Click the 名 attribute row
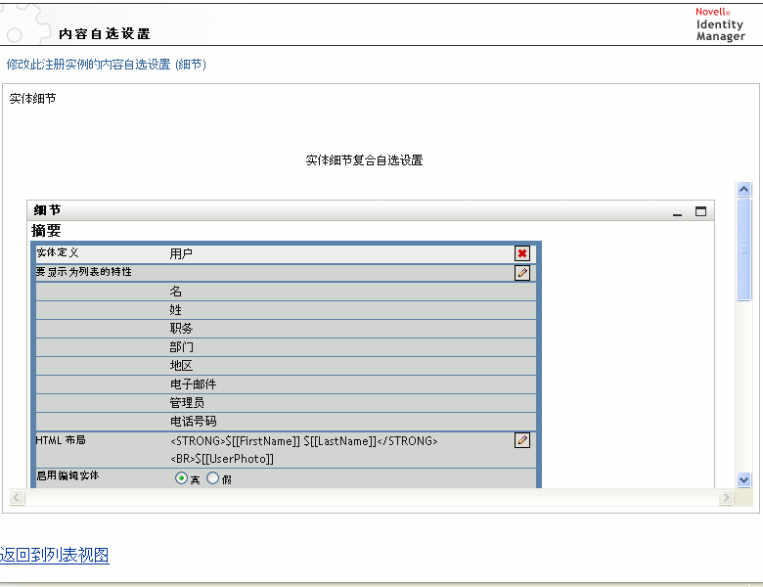763x587 pixels. (x=286, y=292)
